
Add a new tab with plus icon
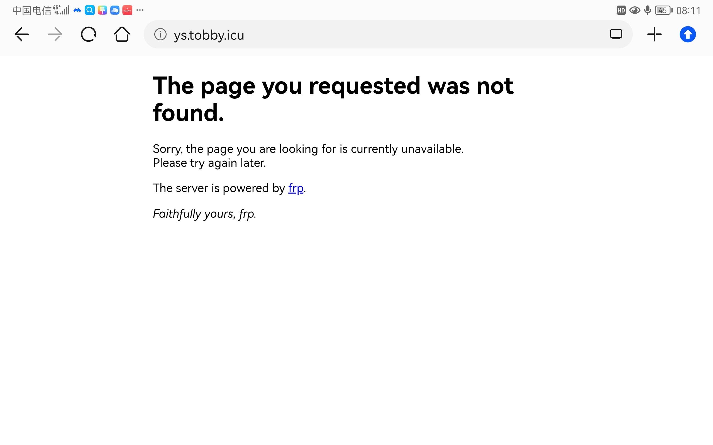tap(654, 34)
